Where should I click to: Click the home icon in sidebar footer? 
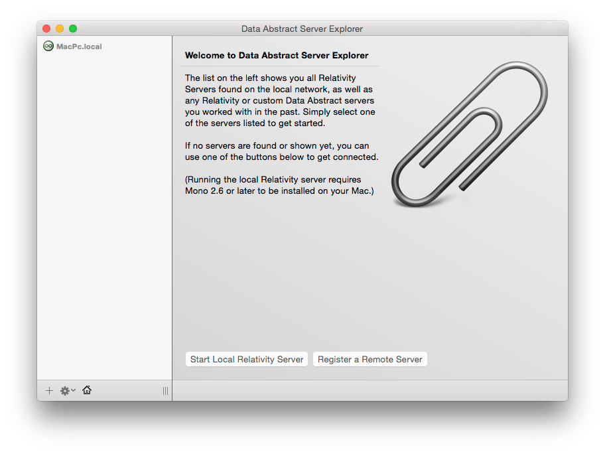point(87,390)
